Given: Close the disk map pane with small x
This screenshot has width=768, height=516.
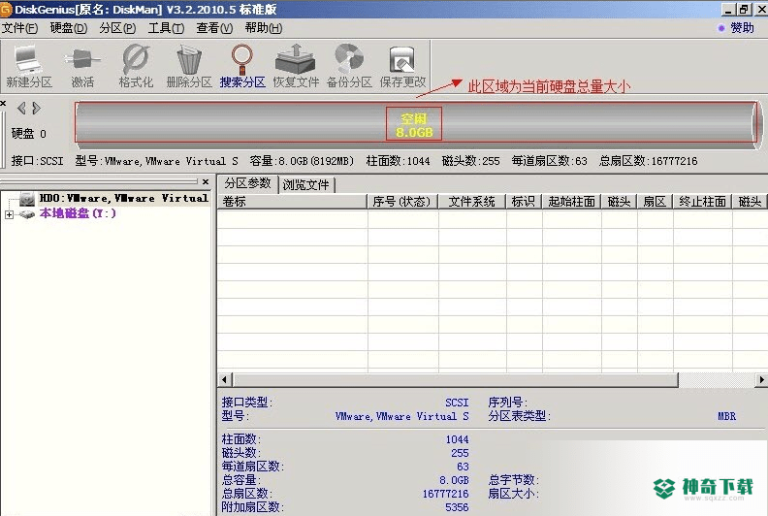Looking at the screenshot, I should (3, 104).
